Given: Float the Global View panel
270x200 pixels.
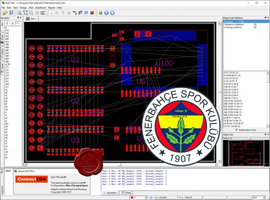Looking at the screenshot, I should 265,134.
